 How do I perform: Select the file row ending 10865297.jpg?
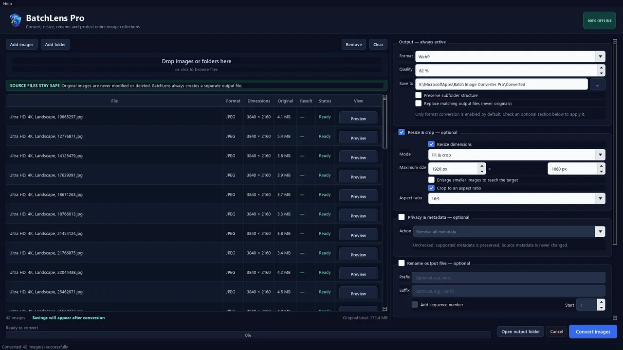pos(194,117)
